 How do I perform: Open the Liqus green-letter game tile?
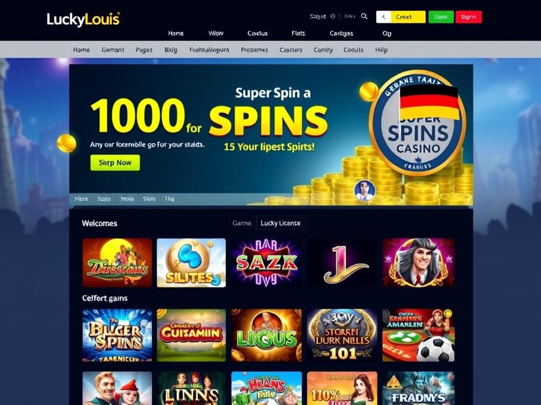(x=266, y=335)
